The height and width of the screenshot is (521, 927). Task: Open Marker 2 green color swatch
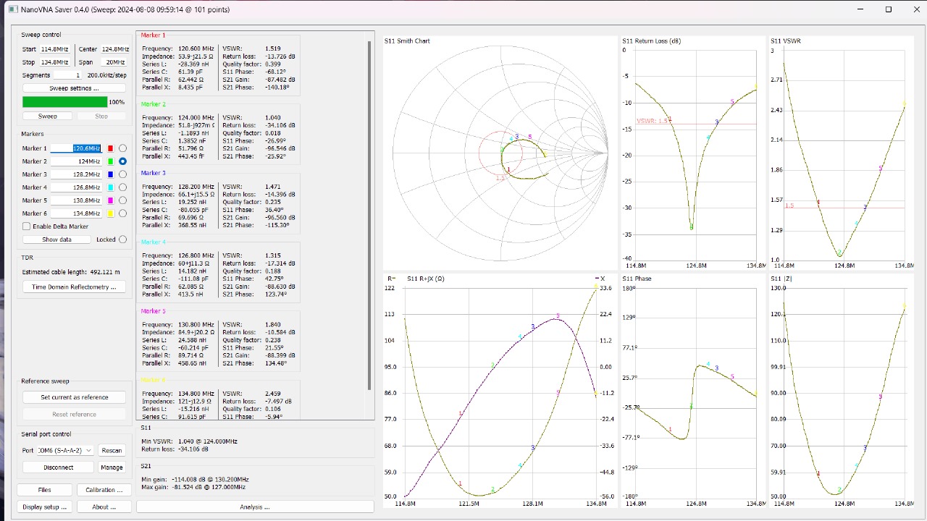(x=110, y=161)
